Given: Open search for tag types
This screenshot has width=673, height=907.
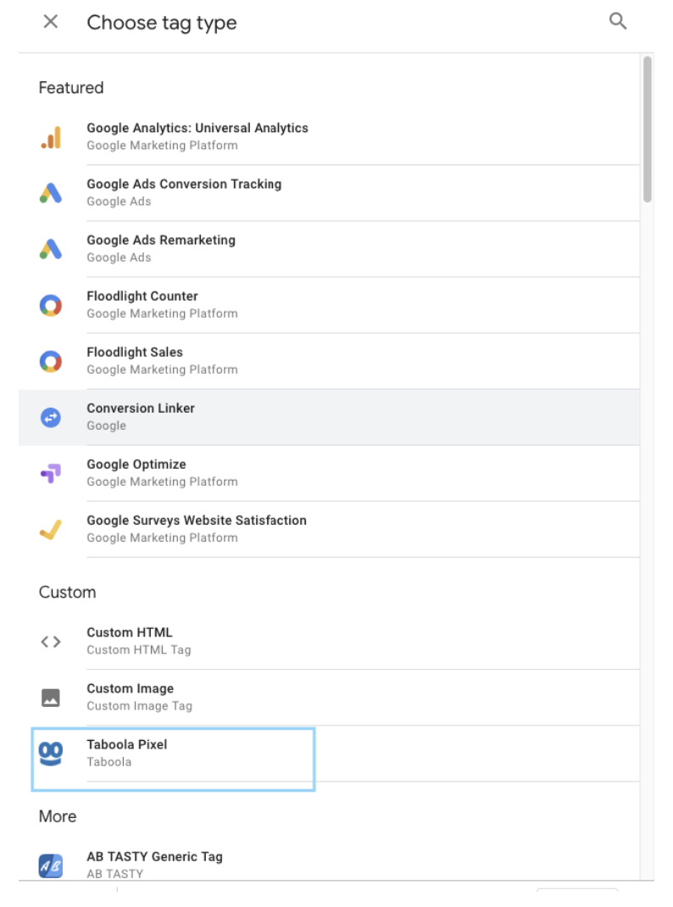Looking at the screenshot, I should click(618, 21).
